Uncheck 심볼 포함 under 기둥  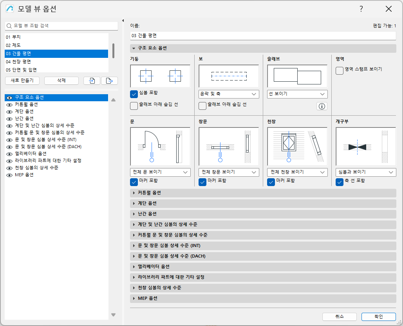click(134, 94)
